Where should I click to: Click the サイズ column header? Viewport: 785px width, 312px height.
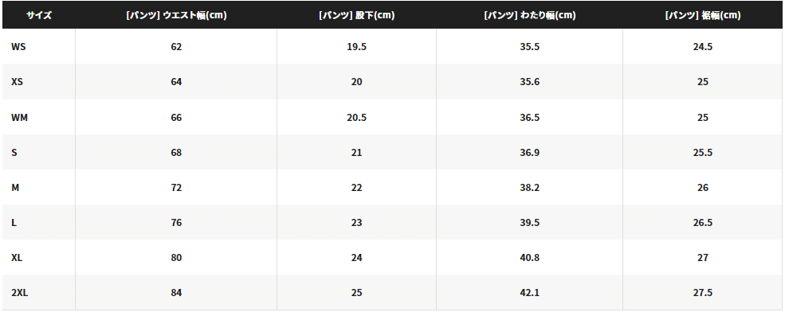38,15
